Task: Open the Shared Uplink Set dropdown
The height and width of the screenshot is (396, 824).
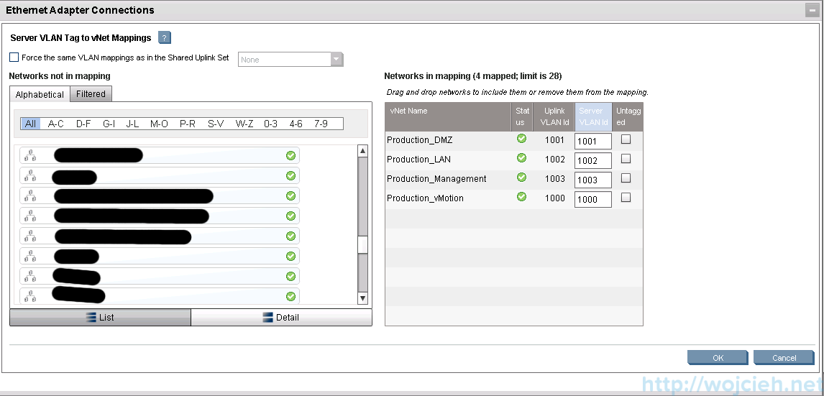Action: 337,60
